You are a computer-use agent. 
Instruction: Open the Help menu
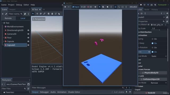(x=33, y=5)
